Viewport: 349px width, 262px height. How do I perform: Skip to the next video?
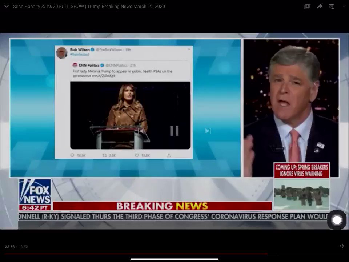tap(208, 131)
